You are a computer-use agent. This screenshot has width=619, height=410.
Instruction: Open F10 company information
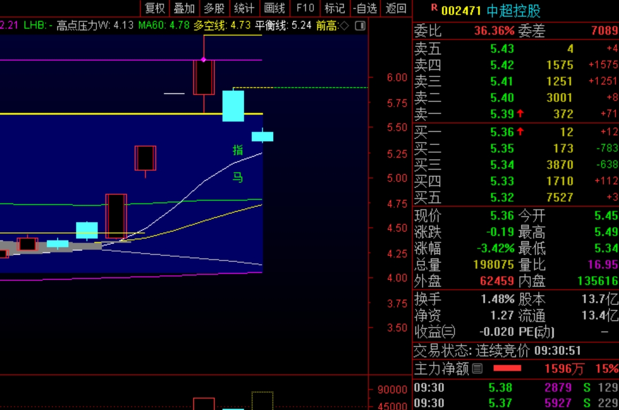pos(305,8)
